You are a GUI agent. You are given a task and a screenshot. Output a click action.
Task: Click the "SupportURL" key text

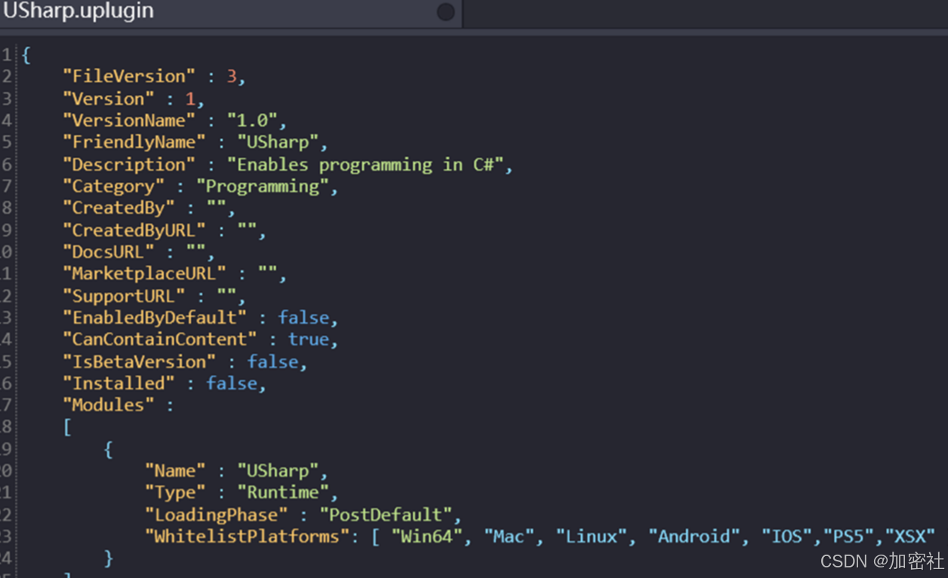[x=124, y=296]
